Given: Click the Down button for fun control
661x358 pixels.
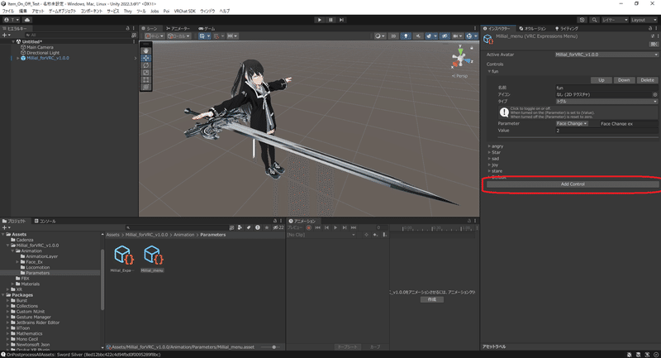Looking at the screenshot, I should 624,80.
